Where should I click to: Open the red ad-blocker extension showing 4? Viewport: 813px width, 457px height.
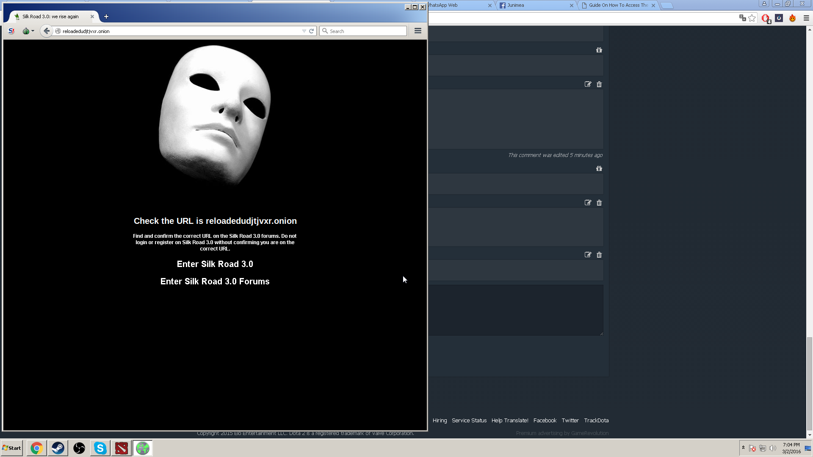pyautogui.click(x=766, y=18)
